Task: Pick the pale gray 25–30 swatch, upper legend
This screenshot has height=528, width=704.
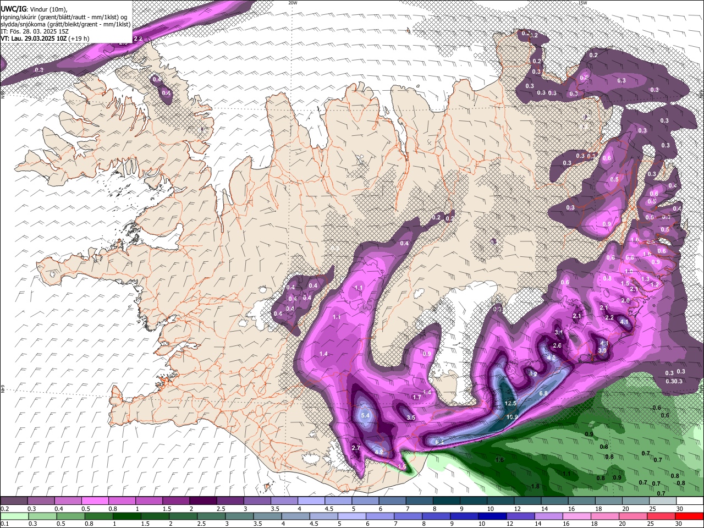Action: pyautogui.click(x=663, y=501)
